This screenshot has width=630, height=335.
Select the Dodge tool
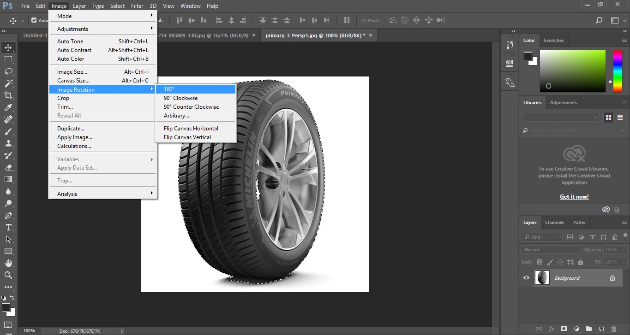coord(8,203)
